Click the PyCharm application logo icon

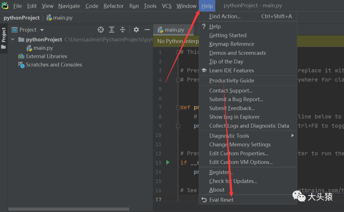[x=5, y=5]
